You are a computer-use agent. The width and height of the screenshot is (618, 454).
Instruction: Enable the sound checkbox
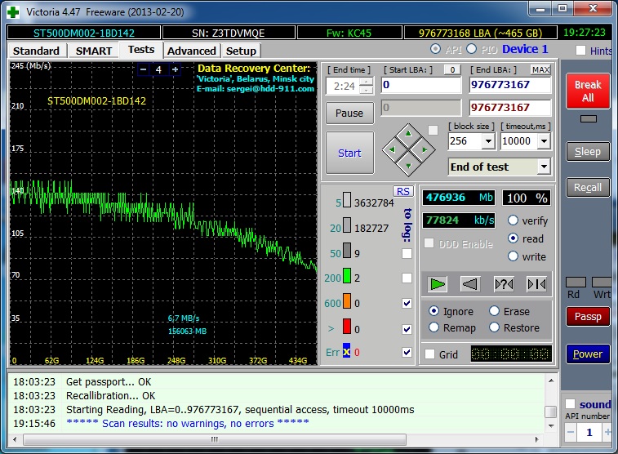pyautogui.click(x=571, y=404)
